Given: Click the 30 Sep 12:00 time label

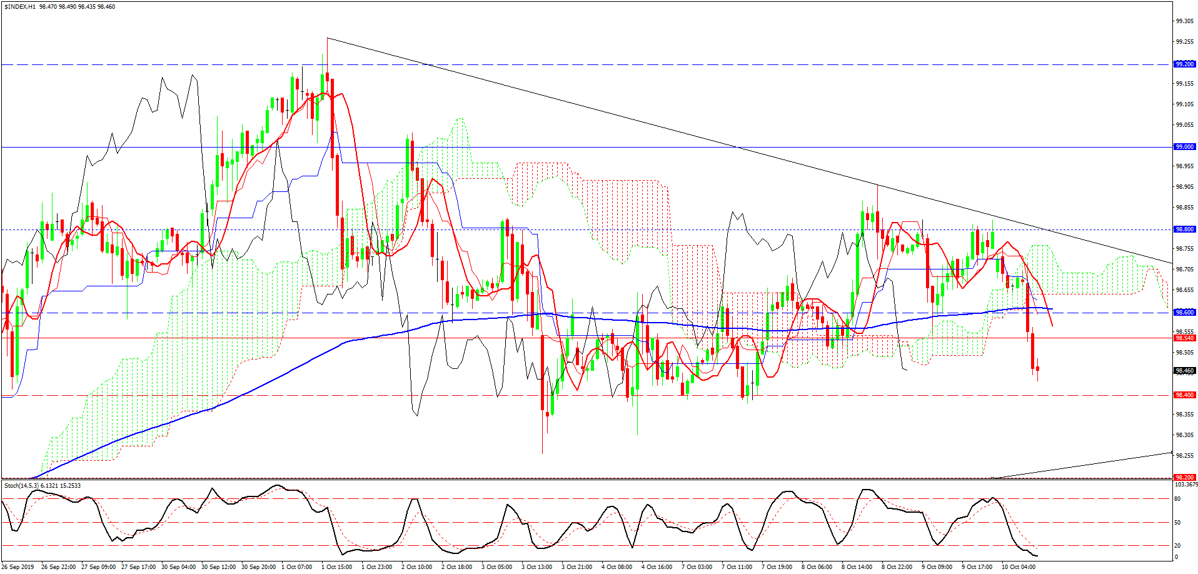Looking at the screenshot, I should click(x=219, y=567).
